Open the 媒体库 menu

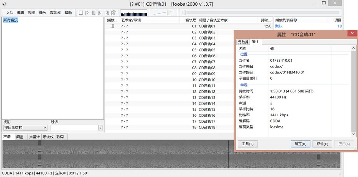55,13
